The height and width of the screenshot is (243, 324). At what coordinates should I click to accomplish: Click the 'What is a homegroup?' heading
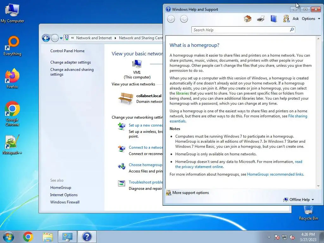(195, 45)
